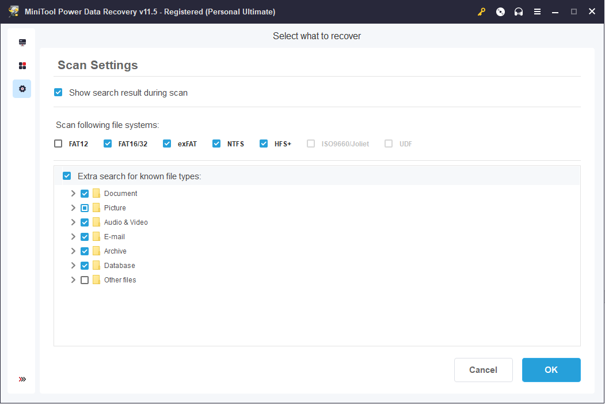Close the MiniTool window
This screenshot has height=404, width=605.
(x=592, y=12)
